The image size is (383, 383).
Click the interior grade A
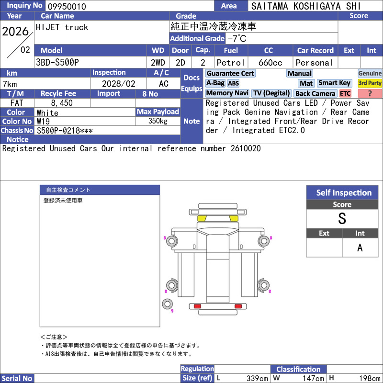coord(360,248)
